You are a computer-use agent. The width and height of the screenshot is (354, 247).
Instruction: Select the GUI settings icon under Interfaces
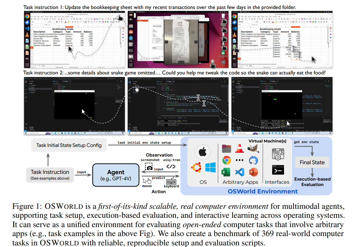click(277, 154)
